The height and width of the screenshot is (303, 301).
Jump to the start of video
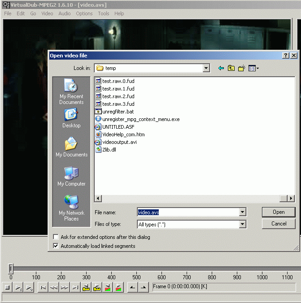[x=43, y=287]
